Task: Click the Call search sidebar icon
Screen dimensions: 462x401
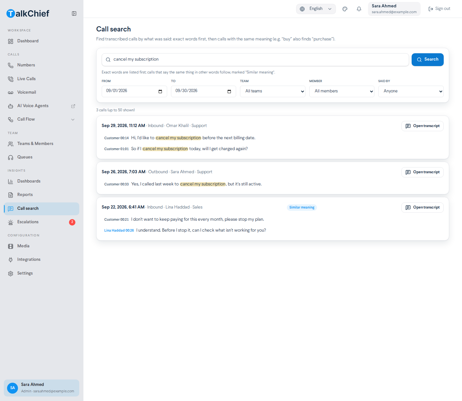Action: tap(11, 209)
